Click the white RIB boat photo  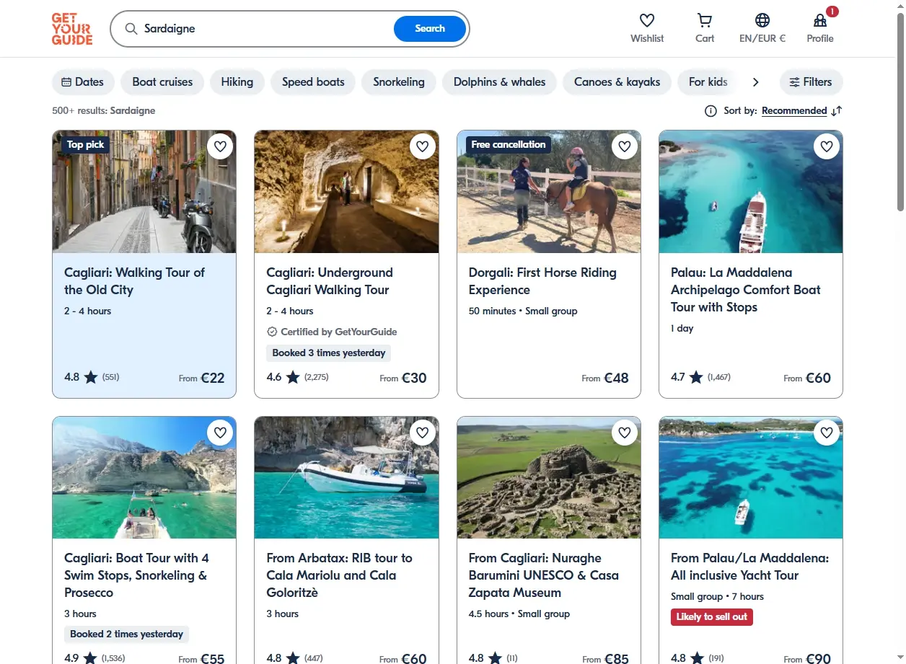tap(346, 477)
